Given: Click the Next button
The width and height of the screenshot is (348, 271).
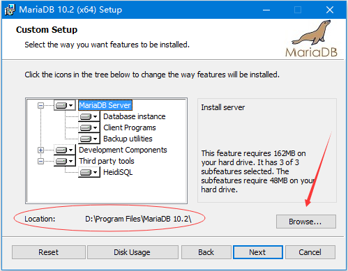Looking at the screenshot, I should coord(258,252).
